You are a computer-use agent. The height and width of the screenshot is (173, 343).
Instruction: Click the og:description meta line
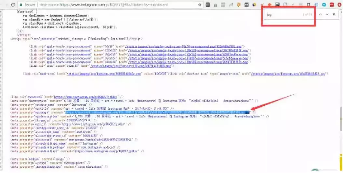(140, 116)
